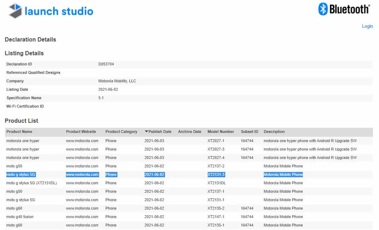Screen dimensions: 379x230
Task: Click the Publish Date sort arrow
Action: coord(146,132)
